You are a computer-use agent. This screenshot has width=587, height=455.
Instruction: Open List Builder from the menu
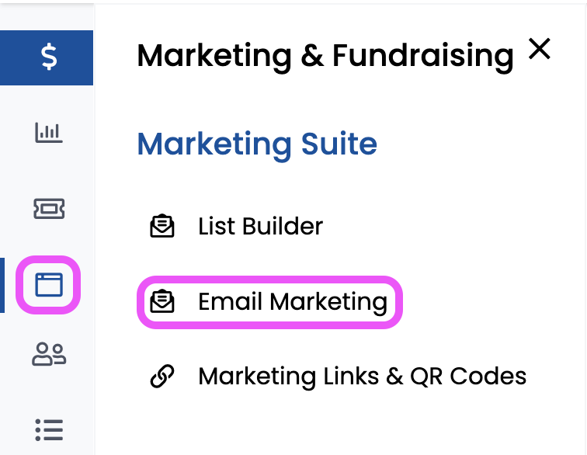[x=260, y=227]
